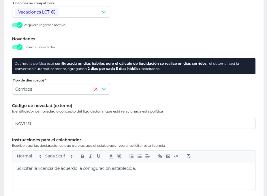Open the 'Normal' heading size dropdown
Image resolution: width=267 pixels, height=196 pixels.
(x=29, y=156)
